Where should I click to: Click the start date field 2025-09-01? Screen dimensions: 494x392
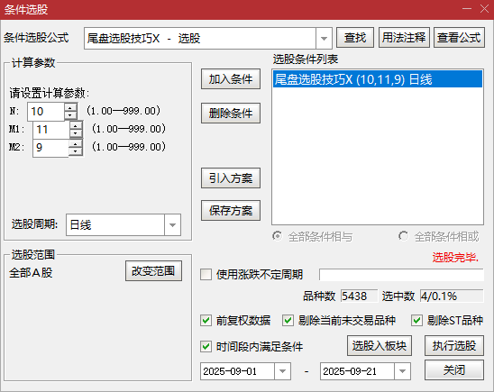tap(238, 371)
